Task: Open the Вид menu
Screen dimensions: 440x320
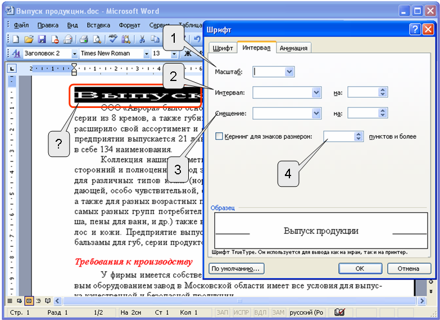Action: click(72, 25)
